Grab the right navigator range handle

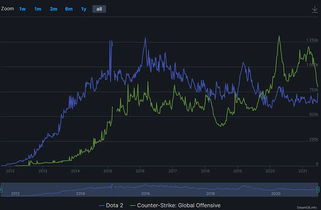click(318, 189)
